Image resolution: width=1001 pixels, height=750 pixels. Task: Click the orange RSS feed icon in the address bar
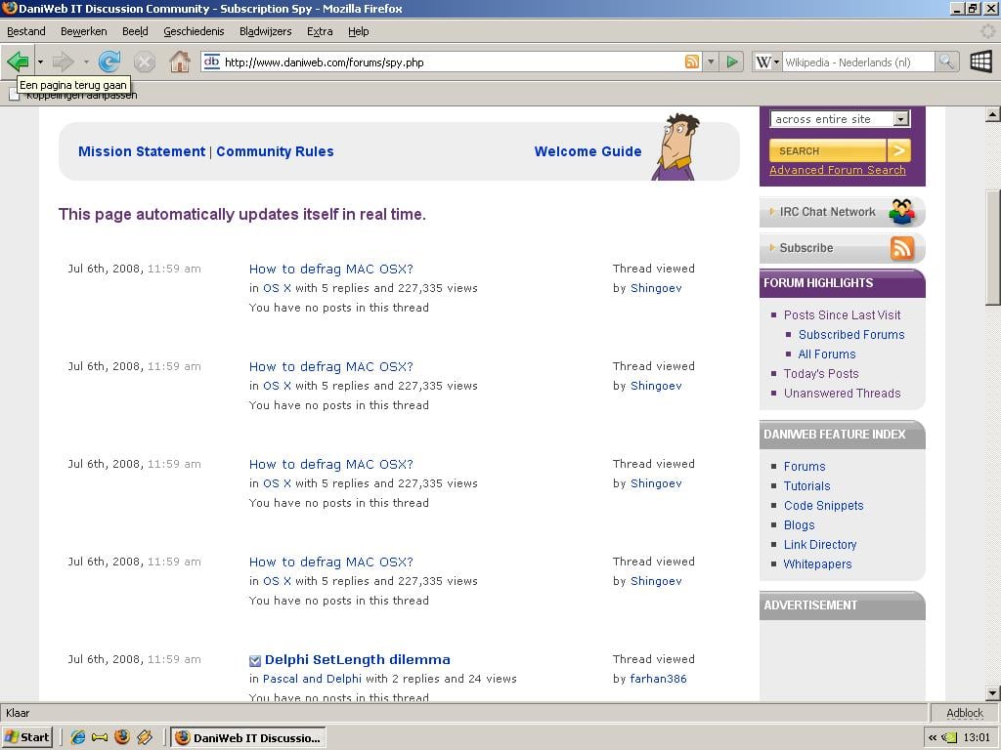pyautogui.click(x=691, y=62)
